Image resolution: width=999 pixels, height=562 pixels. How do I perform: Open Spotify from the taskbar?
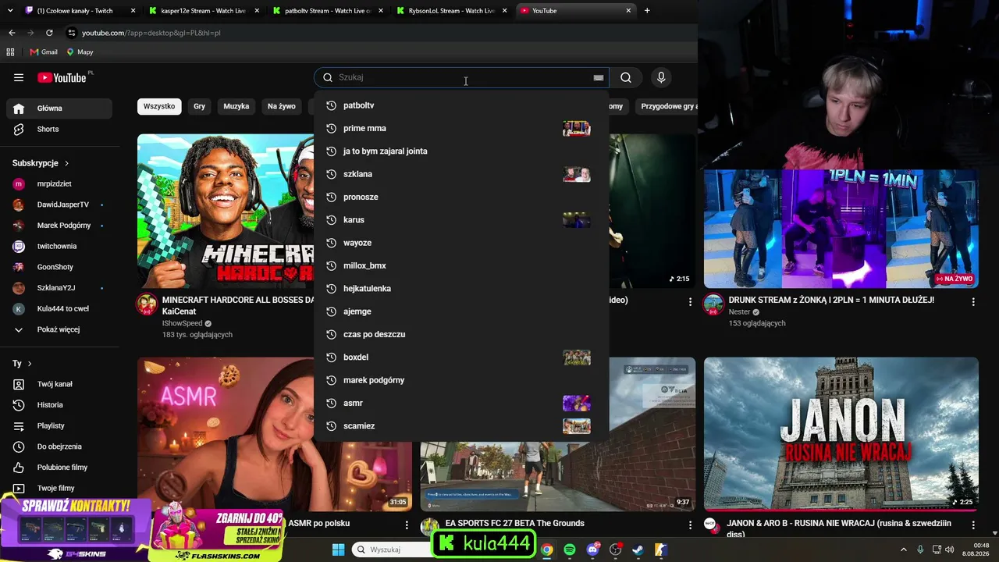[570, 550]
